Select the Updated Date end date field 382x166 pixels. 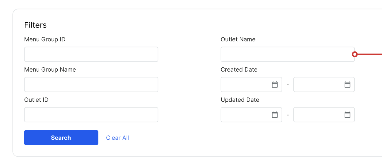pos(318,115)
